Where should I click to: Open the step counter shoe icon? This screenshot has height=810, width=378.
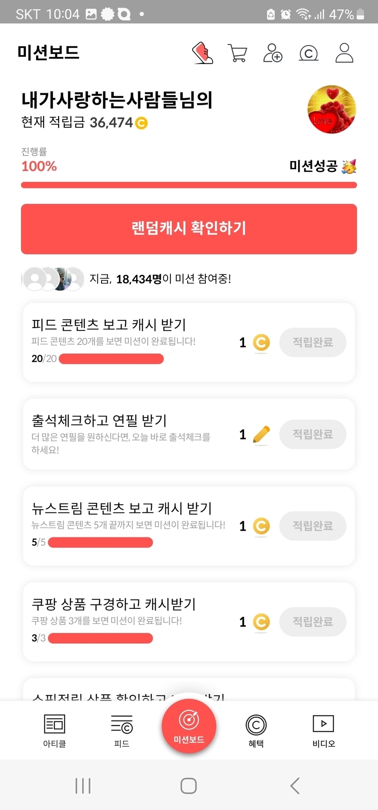pyautogui.click(x=203, y=53)
